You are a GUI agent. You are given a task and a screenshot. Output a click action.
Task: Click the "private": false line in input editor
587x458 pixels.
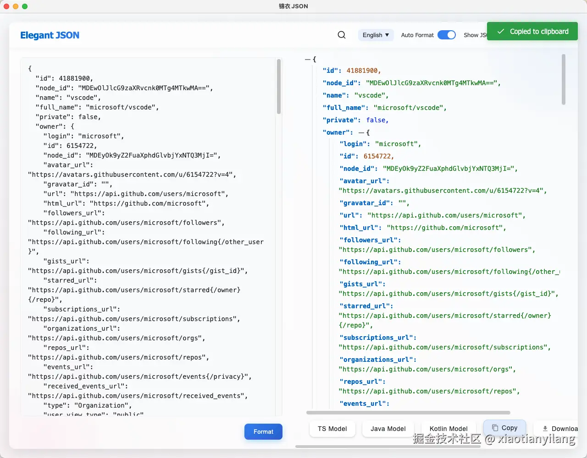(68, 117)
